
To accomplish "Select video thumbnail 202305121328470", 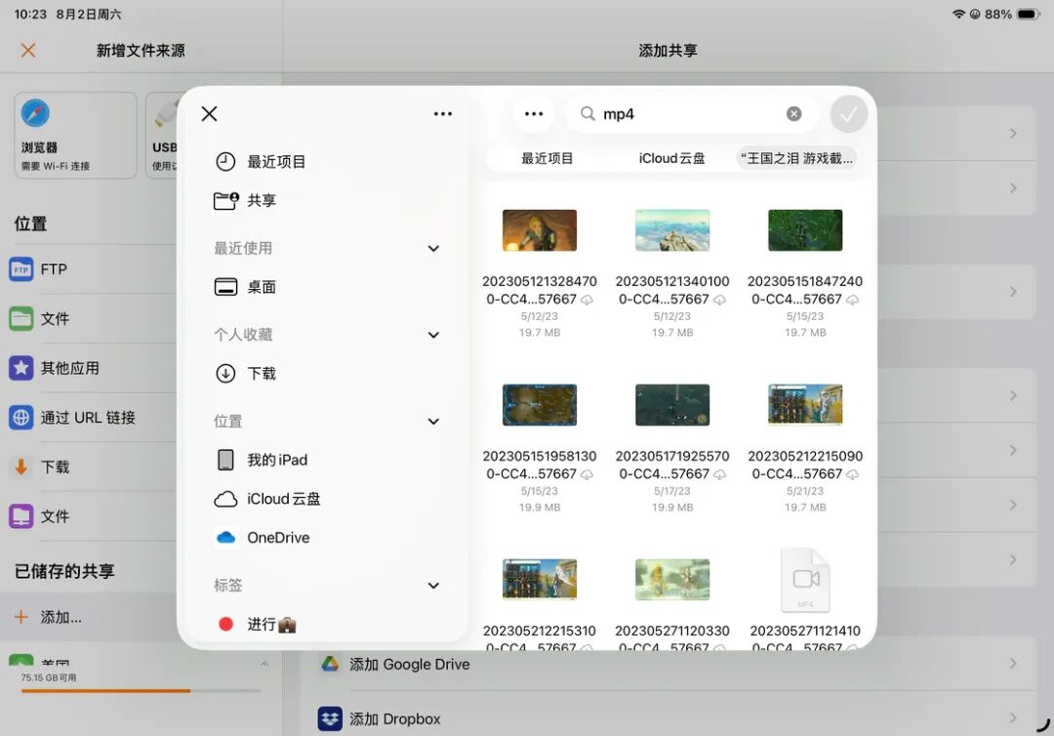I will (x=540, y=229).
